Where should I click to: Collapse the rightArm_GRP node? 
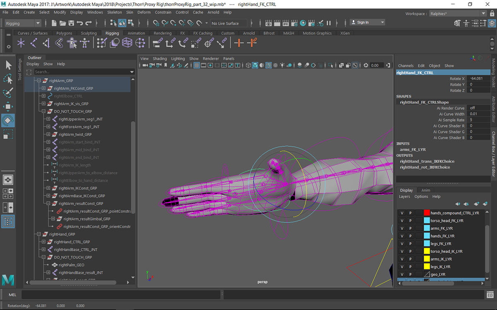[x=39, y=81]
